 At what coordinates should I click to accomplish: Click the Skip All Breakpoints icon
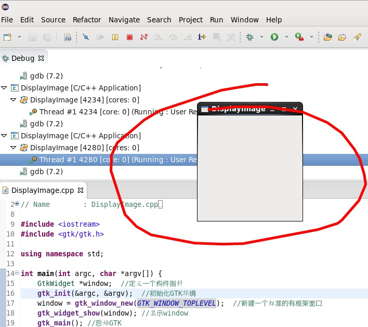point(86,37)
